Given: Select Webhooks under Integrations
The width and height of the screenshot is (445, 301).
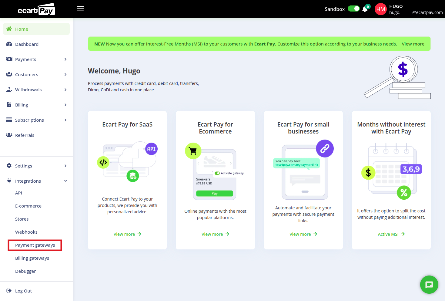Looking at the screenshot, I should coord(26,232).
